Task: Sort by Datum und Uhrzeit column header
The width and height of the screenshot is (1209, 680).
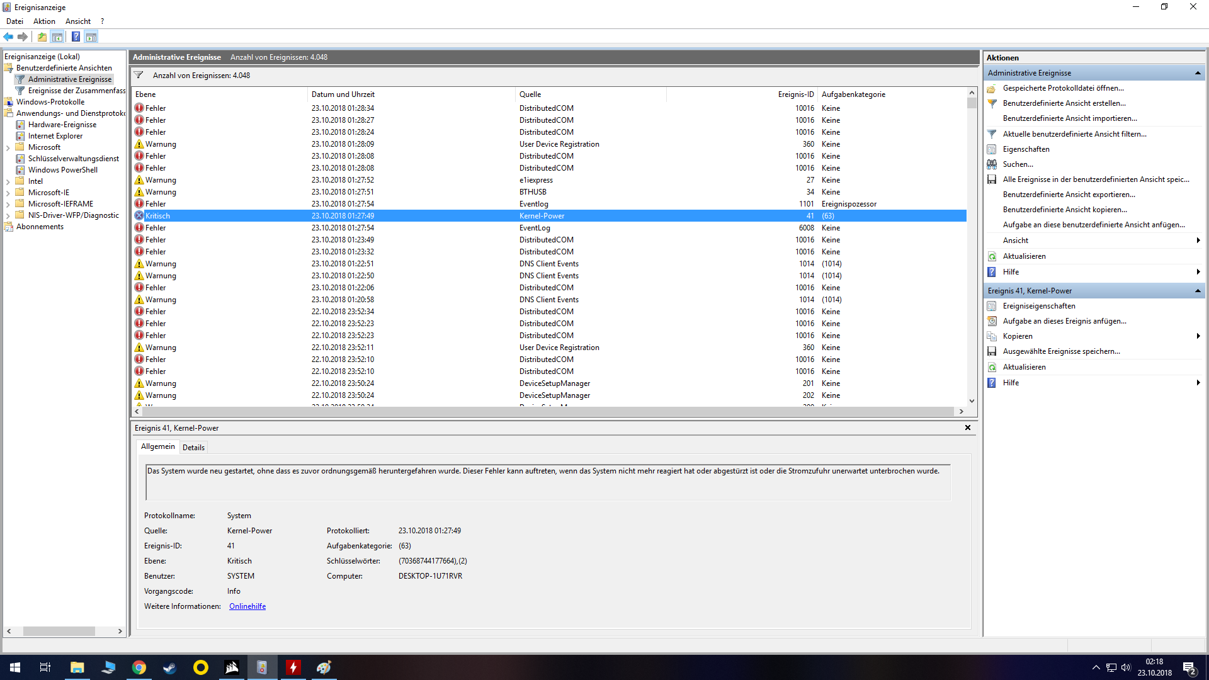Action: click(x=343, y=94)
